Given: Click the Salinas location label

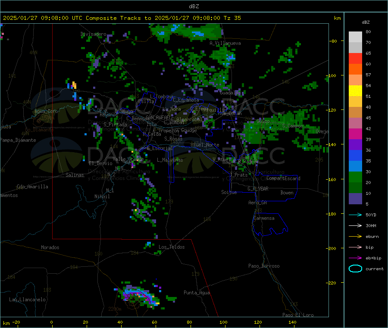Looking at the screenshot, I should click(75, 175).
